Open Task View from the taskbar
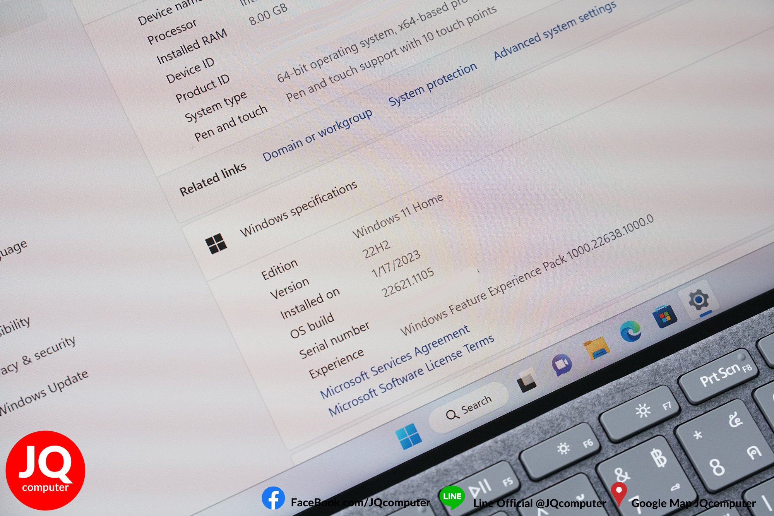 click(x=527, y=380)
